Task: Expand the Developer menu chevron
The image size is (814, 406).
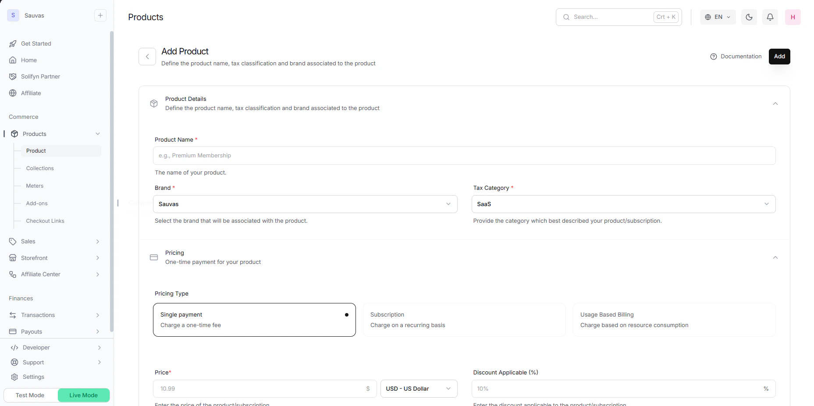Action: tap(100, 348)
